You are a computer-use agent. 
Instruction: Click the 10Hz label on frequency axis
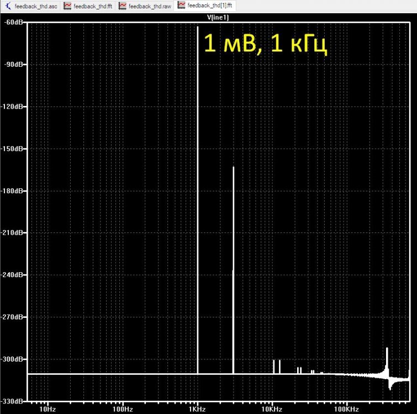click(47, 409)
